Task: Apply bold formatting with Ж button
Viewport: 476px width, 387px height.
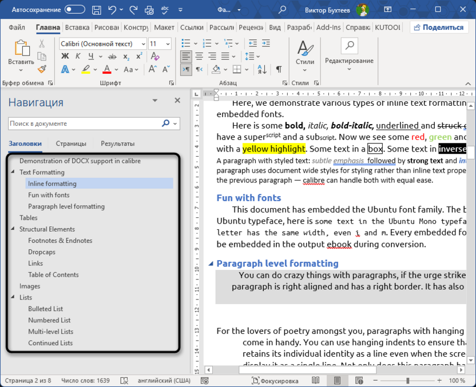Action: (x=65, y=56)
